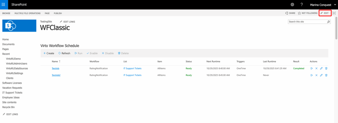Viewport: 338px width, 123px height.
Task: Open the BROWSE ribbon tab
Action: point(6,13)
